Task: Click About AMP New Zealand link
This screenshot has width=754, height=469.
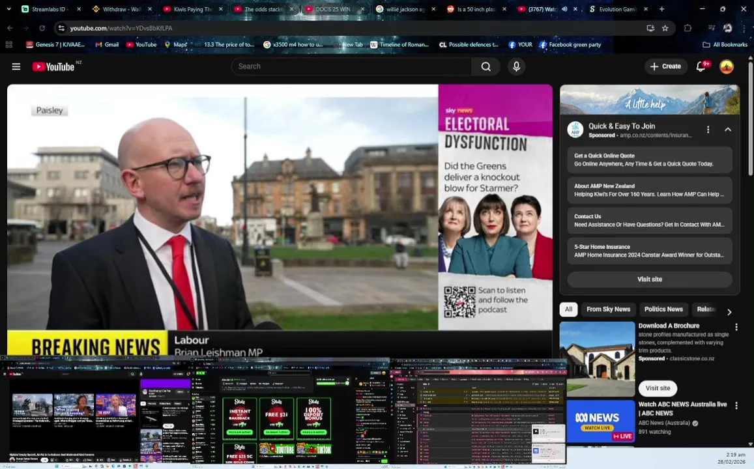Action: click(x=650, y=190)
